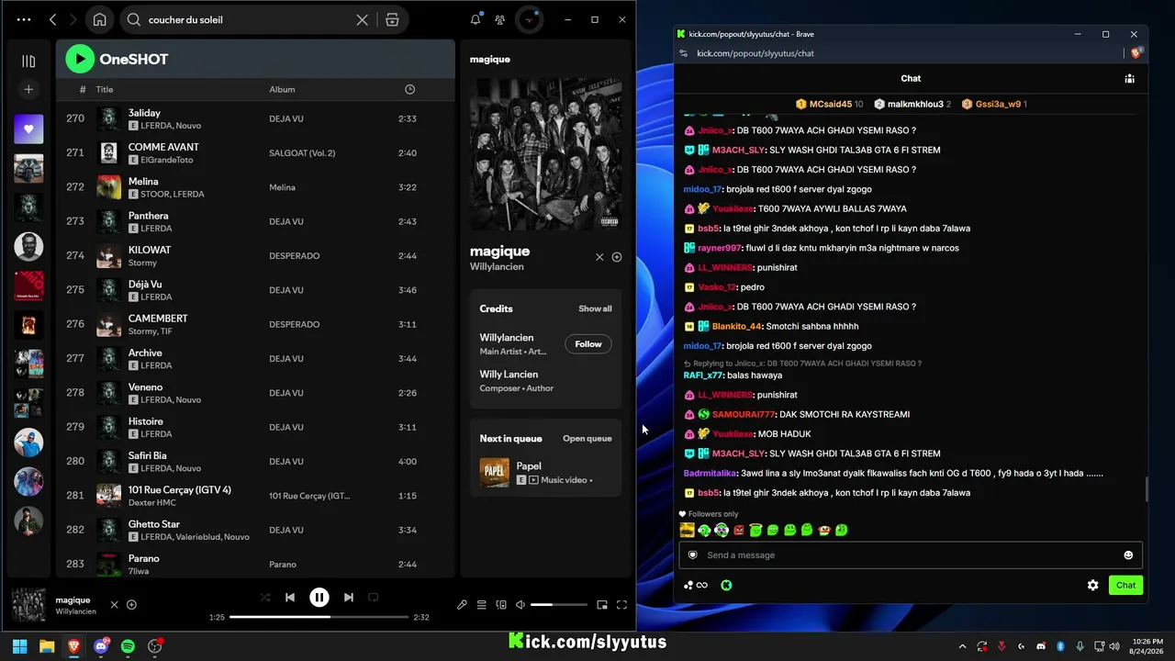Open the Spotify profile avatar menu
Viewport: 1175px width, 661px height.
530,19
